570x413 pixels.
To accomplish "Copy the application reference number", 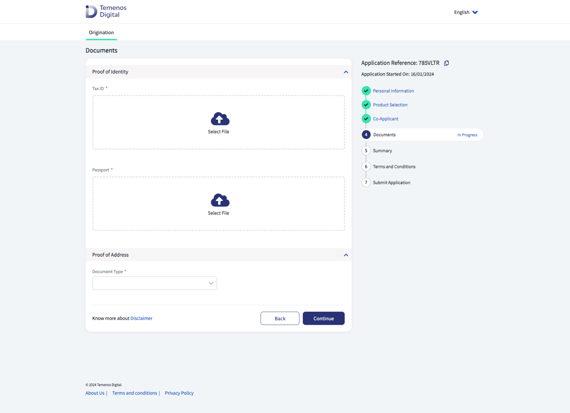I will (x=446, y=63).
